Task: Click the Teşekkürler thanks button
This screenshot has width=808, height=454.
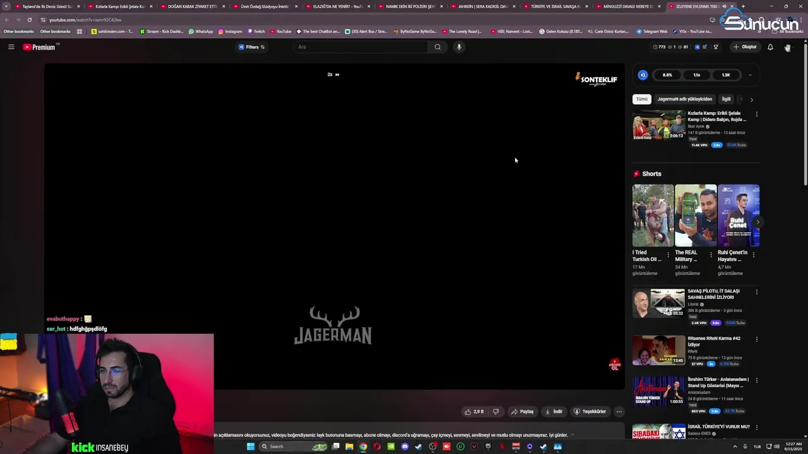Action: coord(590,412)
